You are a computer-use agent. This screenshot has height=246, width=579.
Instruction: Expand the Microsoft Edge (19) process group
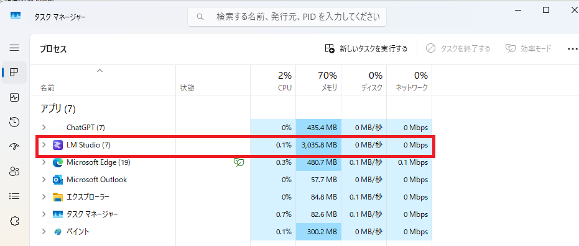pos(44,162)
